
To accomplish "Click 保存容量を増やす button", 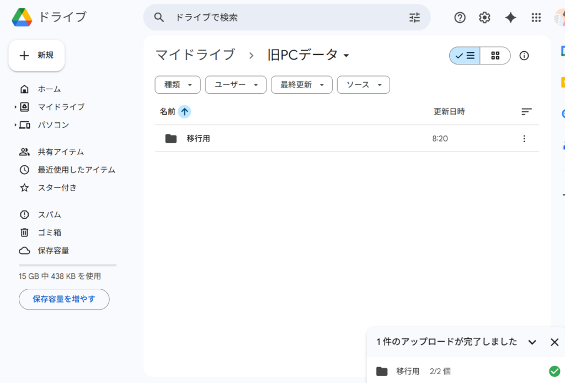I will pyautogui.click(x=64, y=299).
